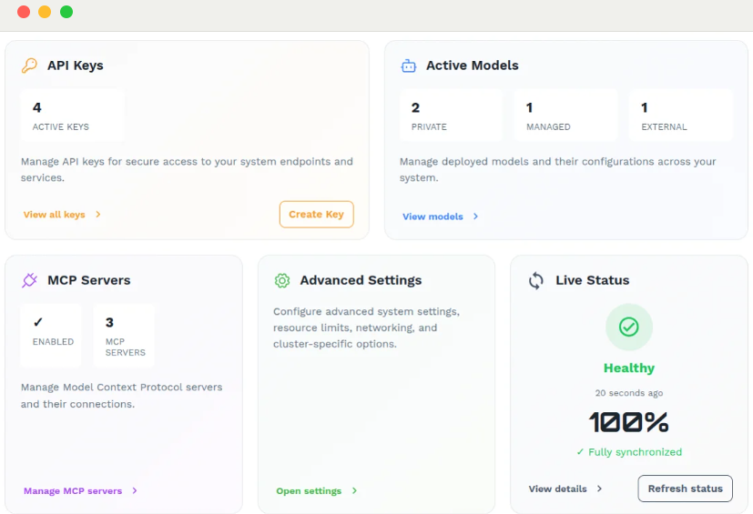Select the 4 ACTIVE KEYS tile
Image resolution: width=753 pixels, height=514 pixels.
point(73,116)
